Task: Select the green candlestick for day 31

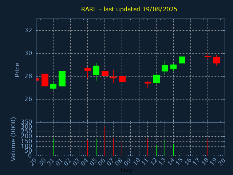Action: [54, 86]
